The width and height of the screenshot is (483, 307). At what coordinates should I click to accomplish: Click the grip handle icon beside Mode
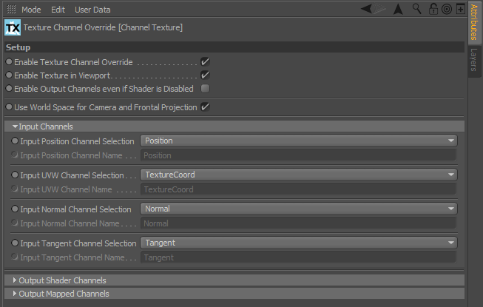(x=11, y=10)
